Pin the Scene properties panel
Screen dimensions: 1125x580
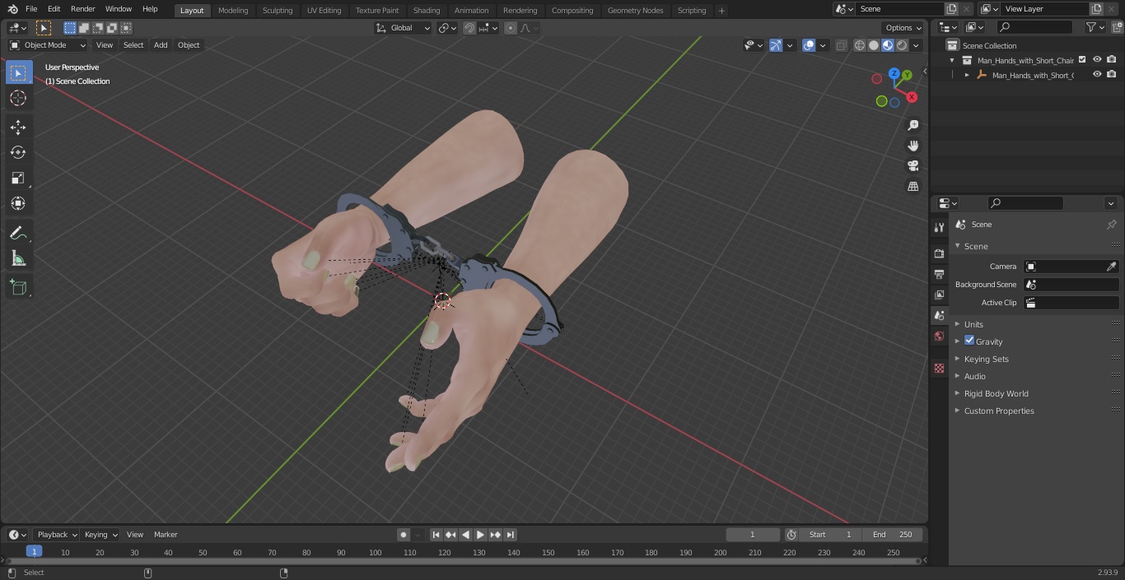coord(1111,225)
